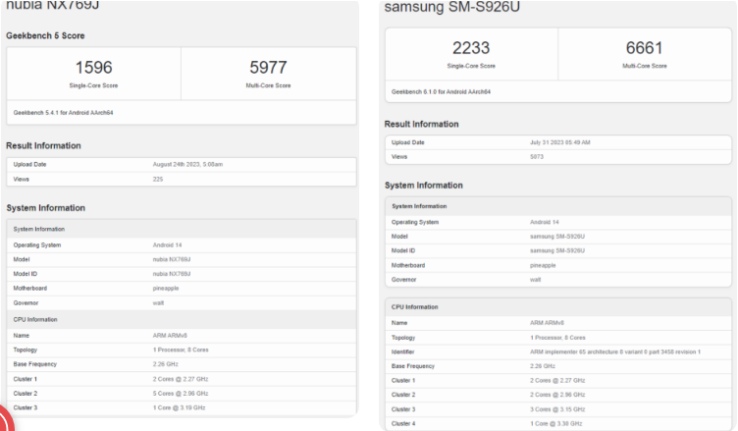Click large 'System Information' heading in samsung panel
738x431 pixels.
click(424, 186)
